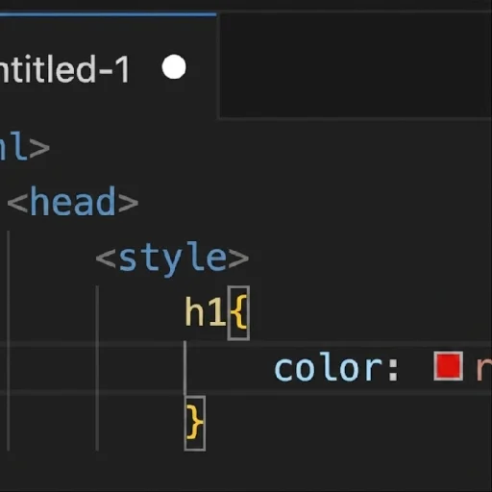Click the opening head tag
Screen dimensions: 492x492
tap(73, 202)
